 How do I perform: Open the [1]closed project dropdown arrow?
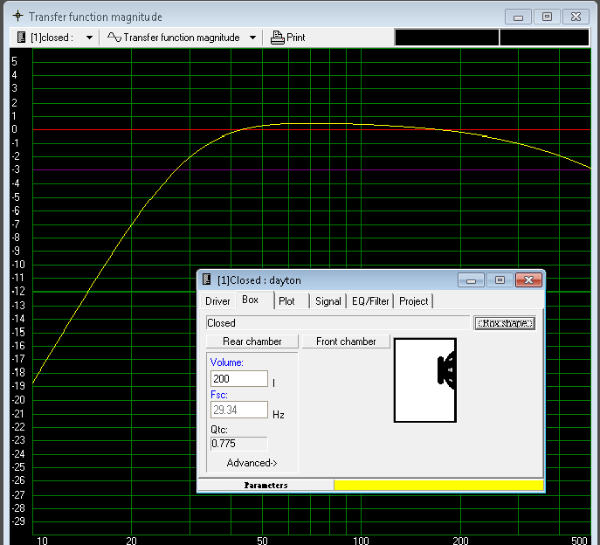(x=89, y=38)
